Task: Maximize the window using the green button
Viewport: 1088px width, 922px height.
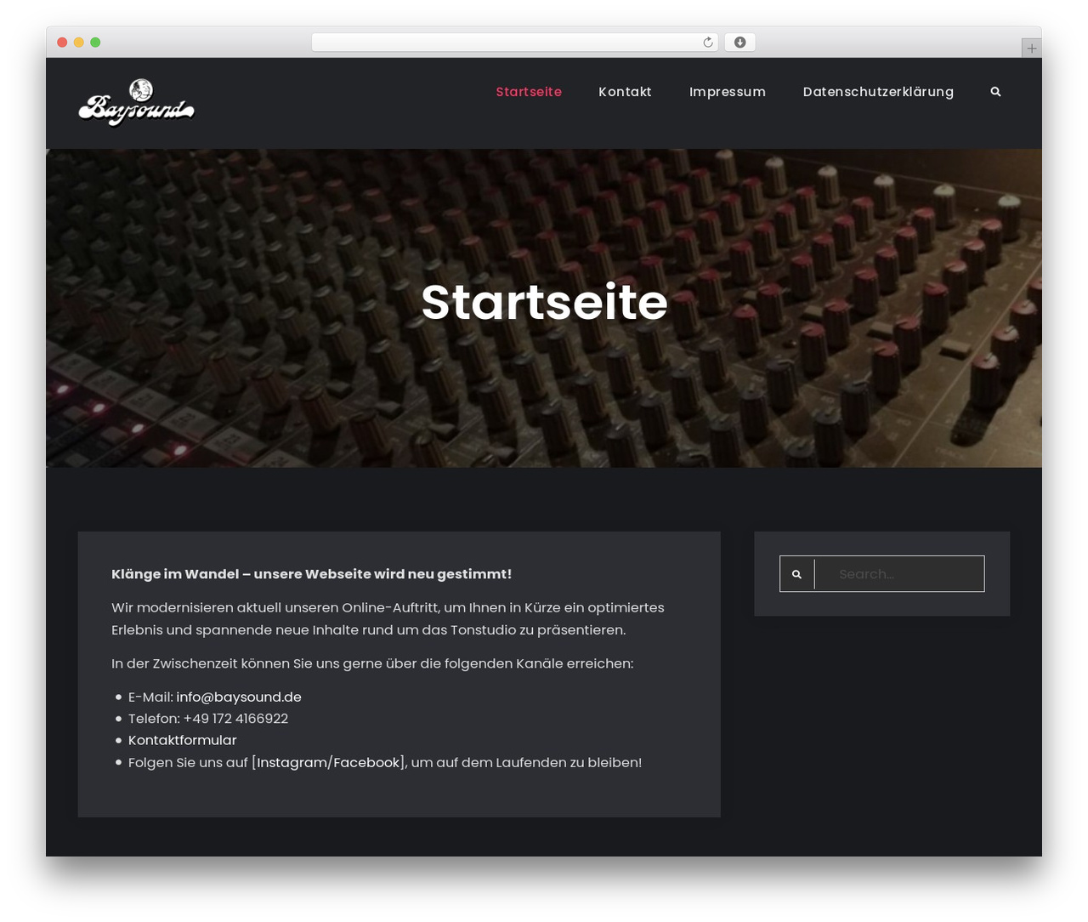Action: (95, 43)
